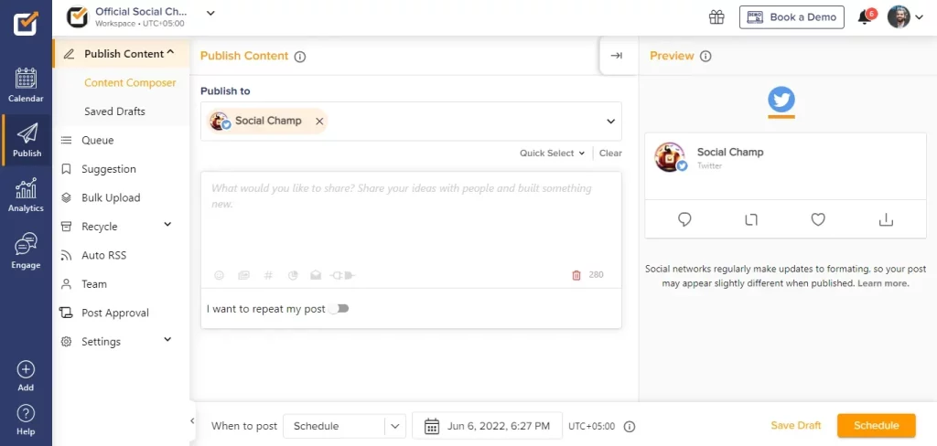Open Post Approval

(115, 313)
